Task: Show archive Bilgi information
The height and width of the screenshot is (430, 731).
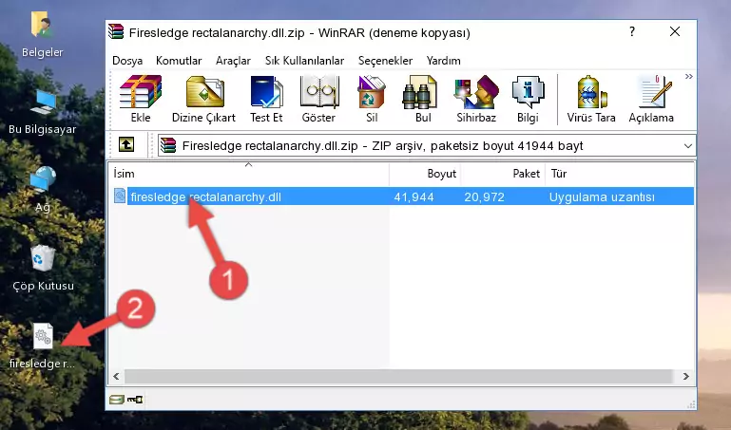Action: (x=528, y=99)
